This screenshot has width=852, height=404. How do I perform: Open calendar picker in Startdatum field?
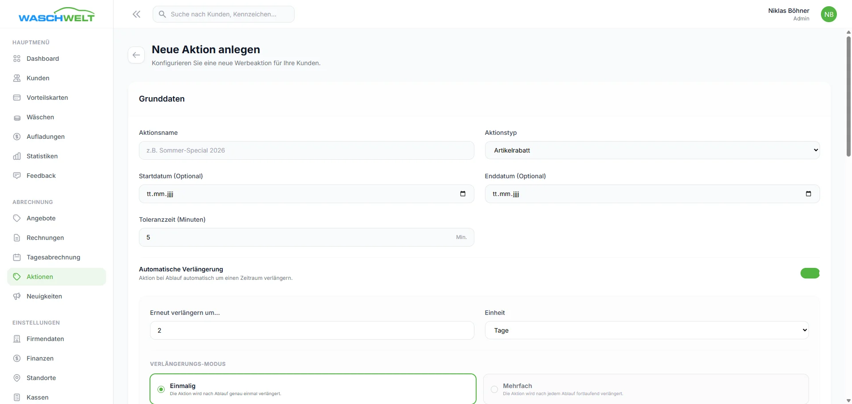pyautogui.click(x=462, y=194)
